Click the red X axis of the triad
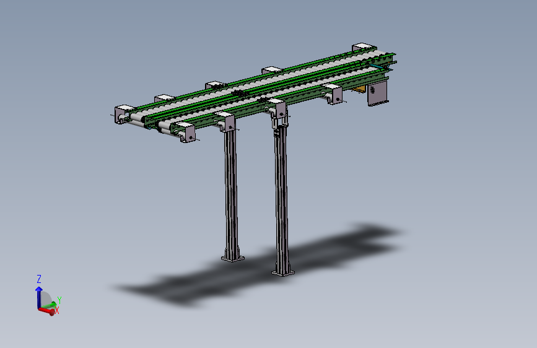537x348 pixels. pyautogui.click(x=47, y=311)
